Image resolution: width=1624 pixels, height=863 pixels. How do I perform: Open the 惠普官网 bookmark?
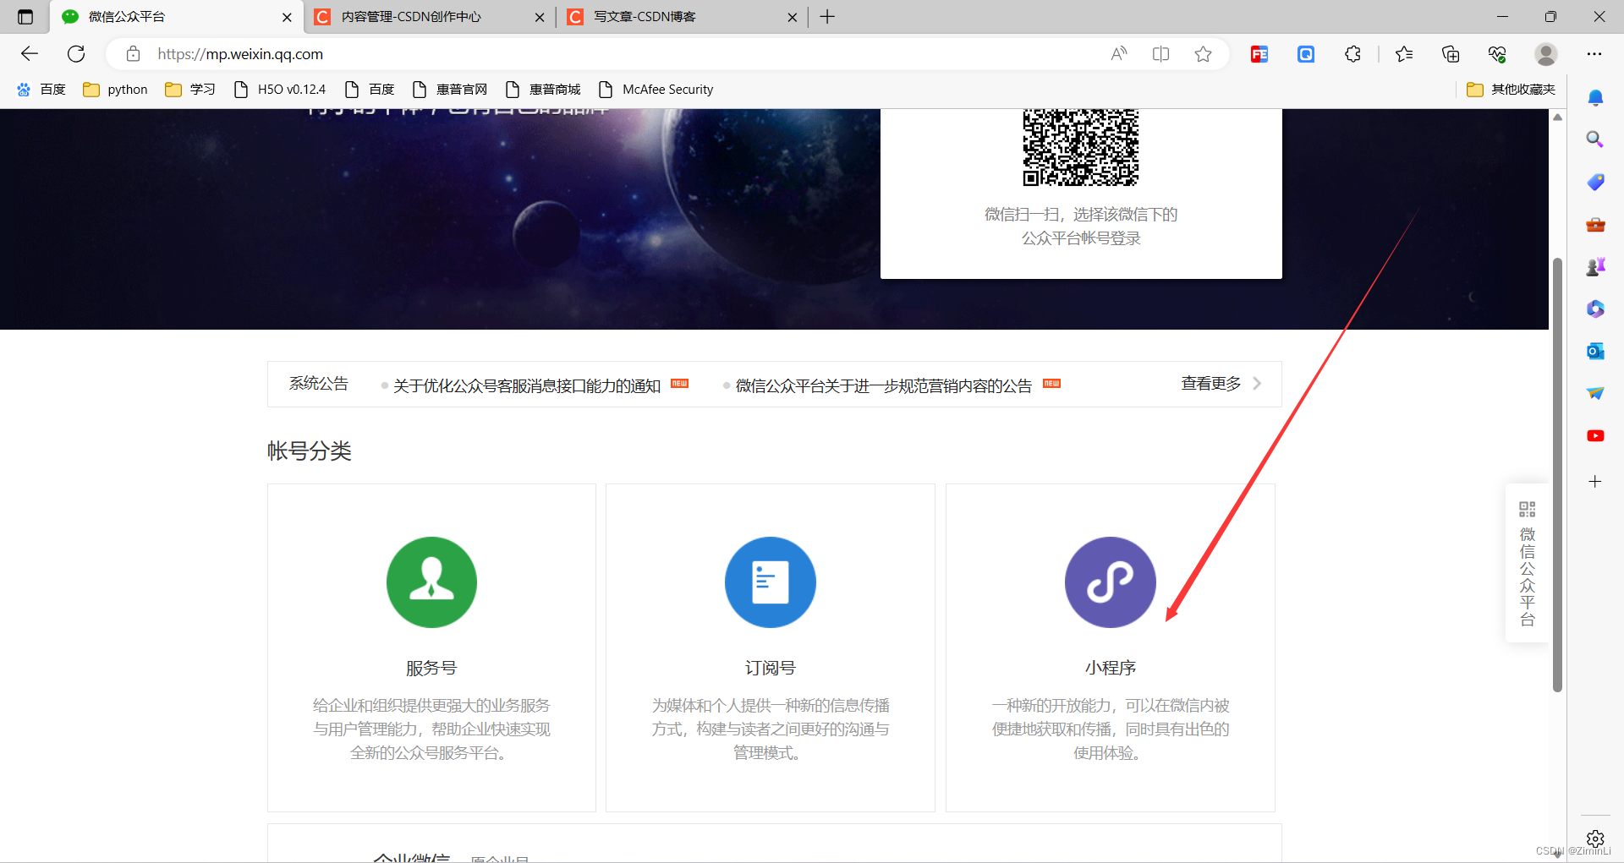coord(450,90)
